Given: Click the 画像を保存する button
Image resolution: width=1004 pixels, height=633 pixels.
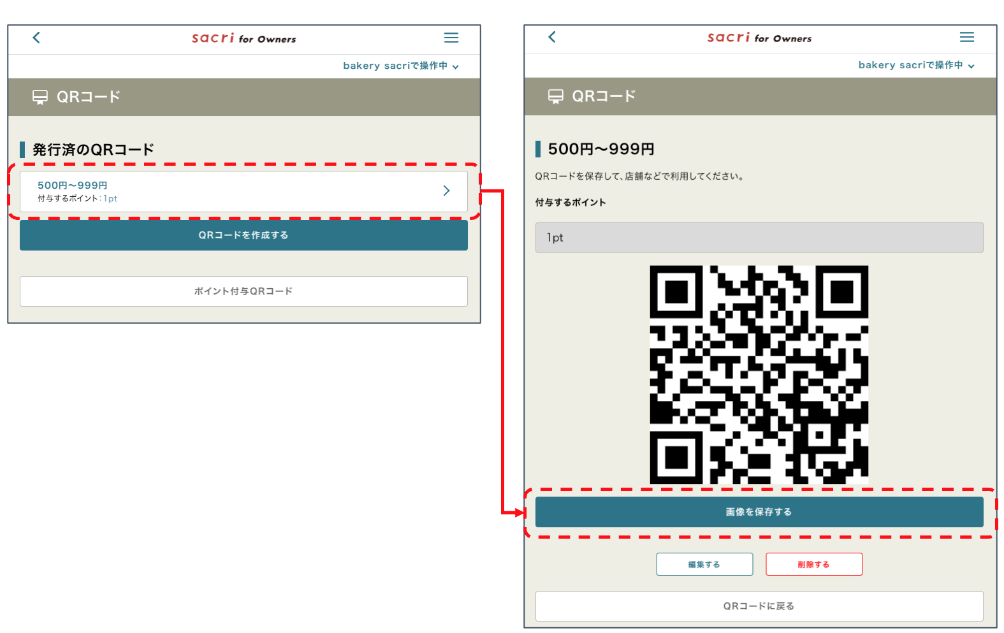Looking at the screenshot, I should pyautogui.click(x=759, y=512).
